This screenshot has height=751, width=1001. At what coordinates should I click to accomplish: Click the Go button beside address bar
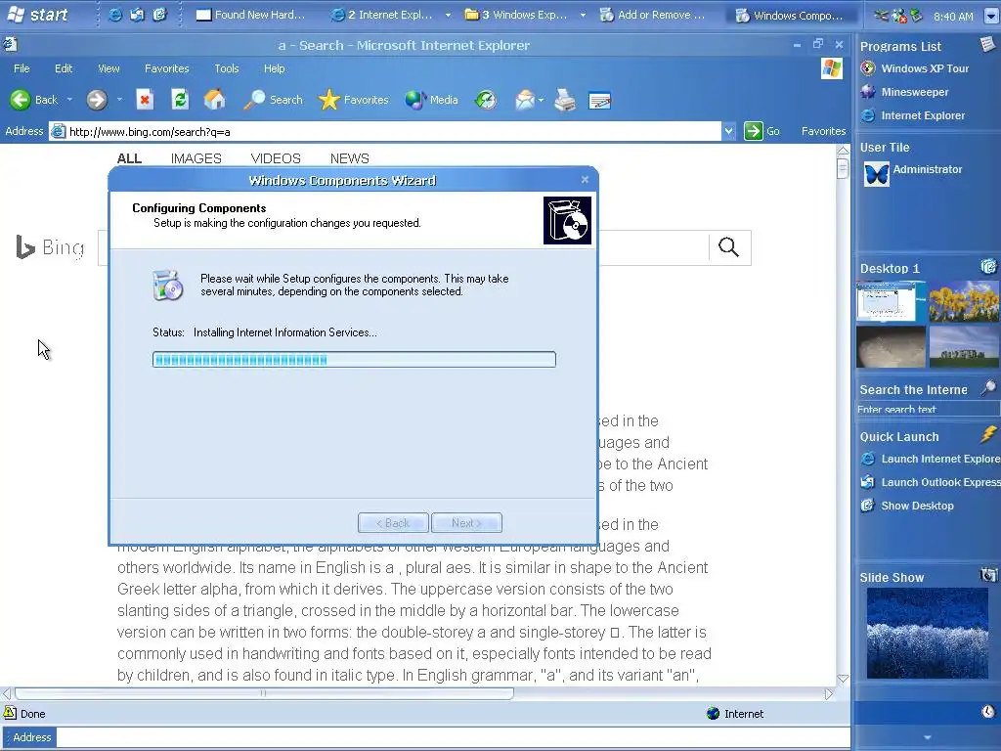[x=762, y=131]
